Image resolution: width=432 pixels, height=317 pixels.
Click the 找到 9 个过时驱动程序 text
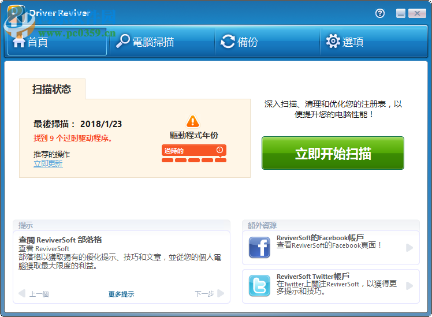click(73, 138)
